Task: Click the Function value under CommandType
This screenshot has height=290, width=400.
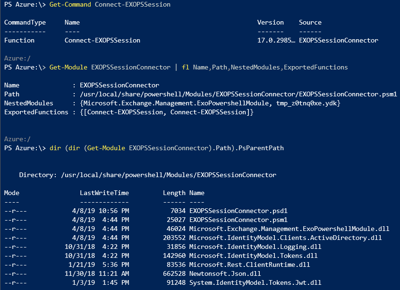Action: 19,40
